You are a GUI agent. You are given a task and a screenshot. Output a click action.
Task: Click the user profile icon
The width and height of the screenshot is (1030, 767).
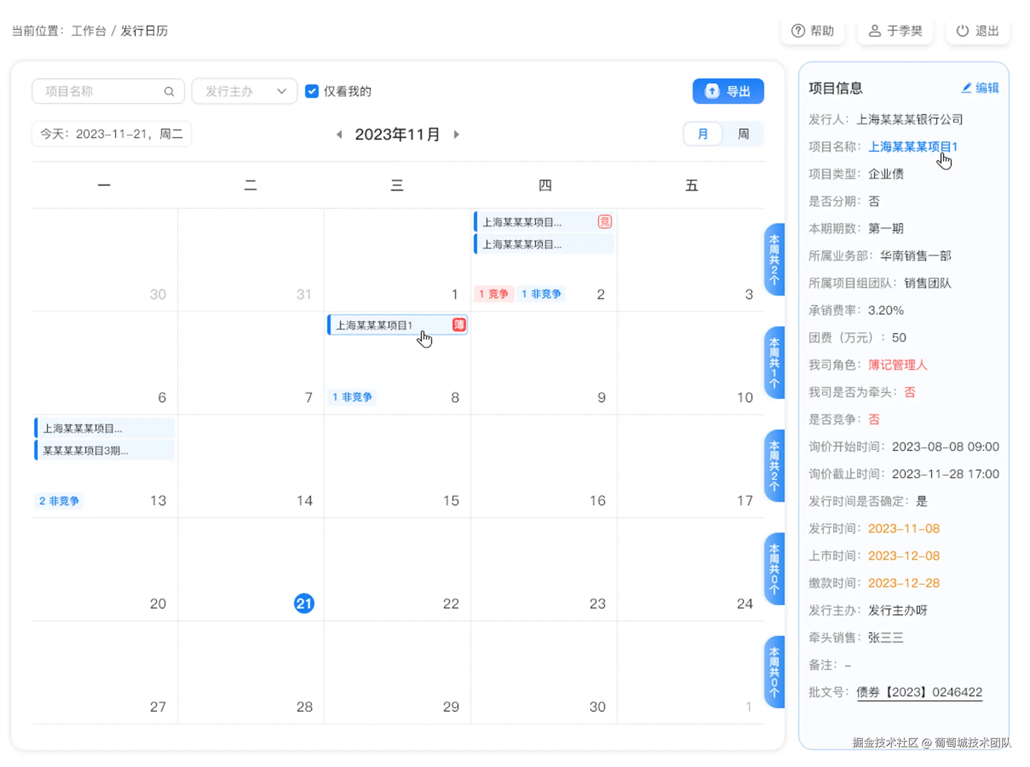click(x=875, y=31)
